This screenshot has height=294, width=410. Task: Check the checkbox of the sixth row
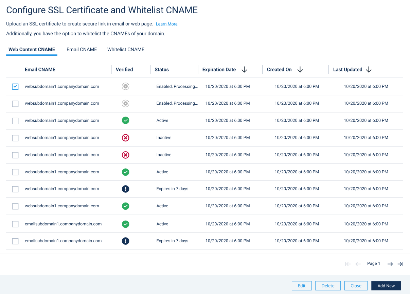15,172
